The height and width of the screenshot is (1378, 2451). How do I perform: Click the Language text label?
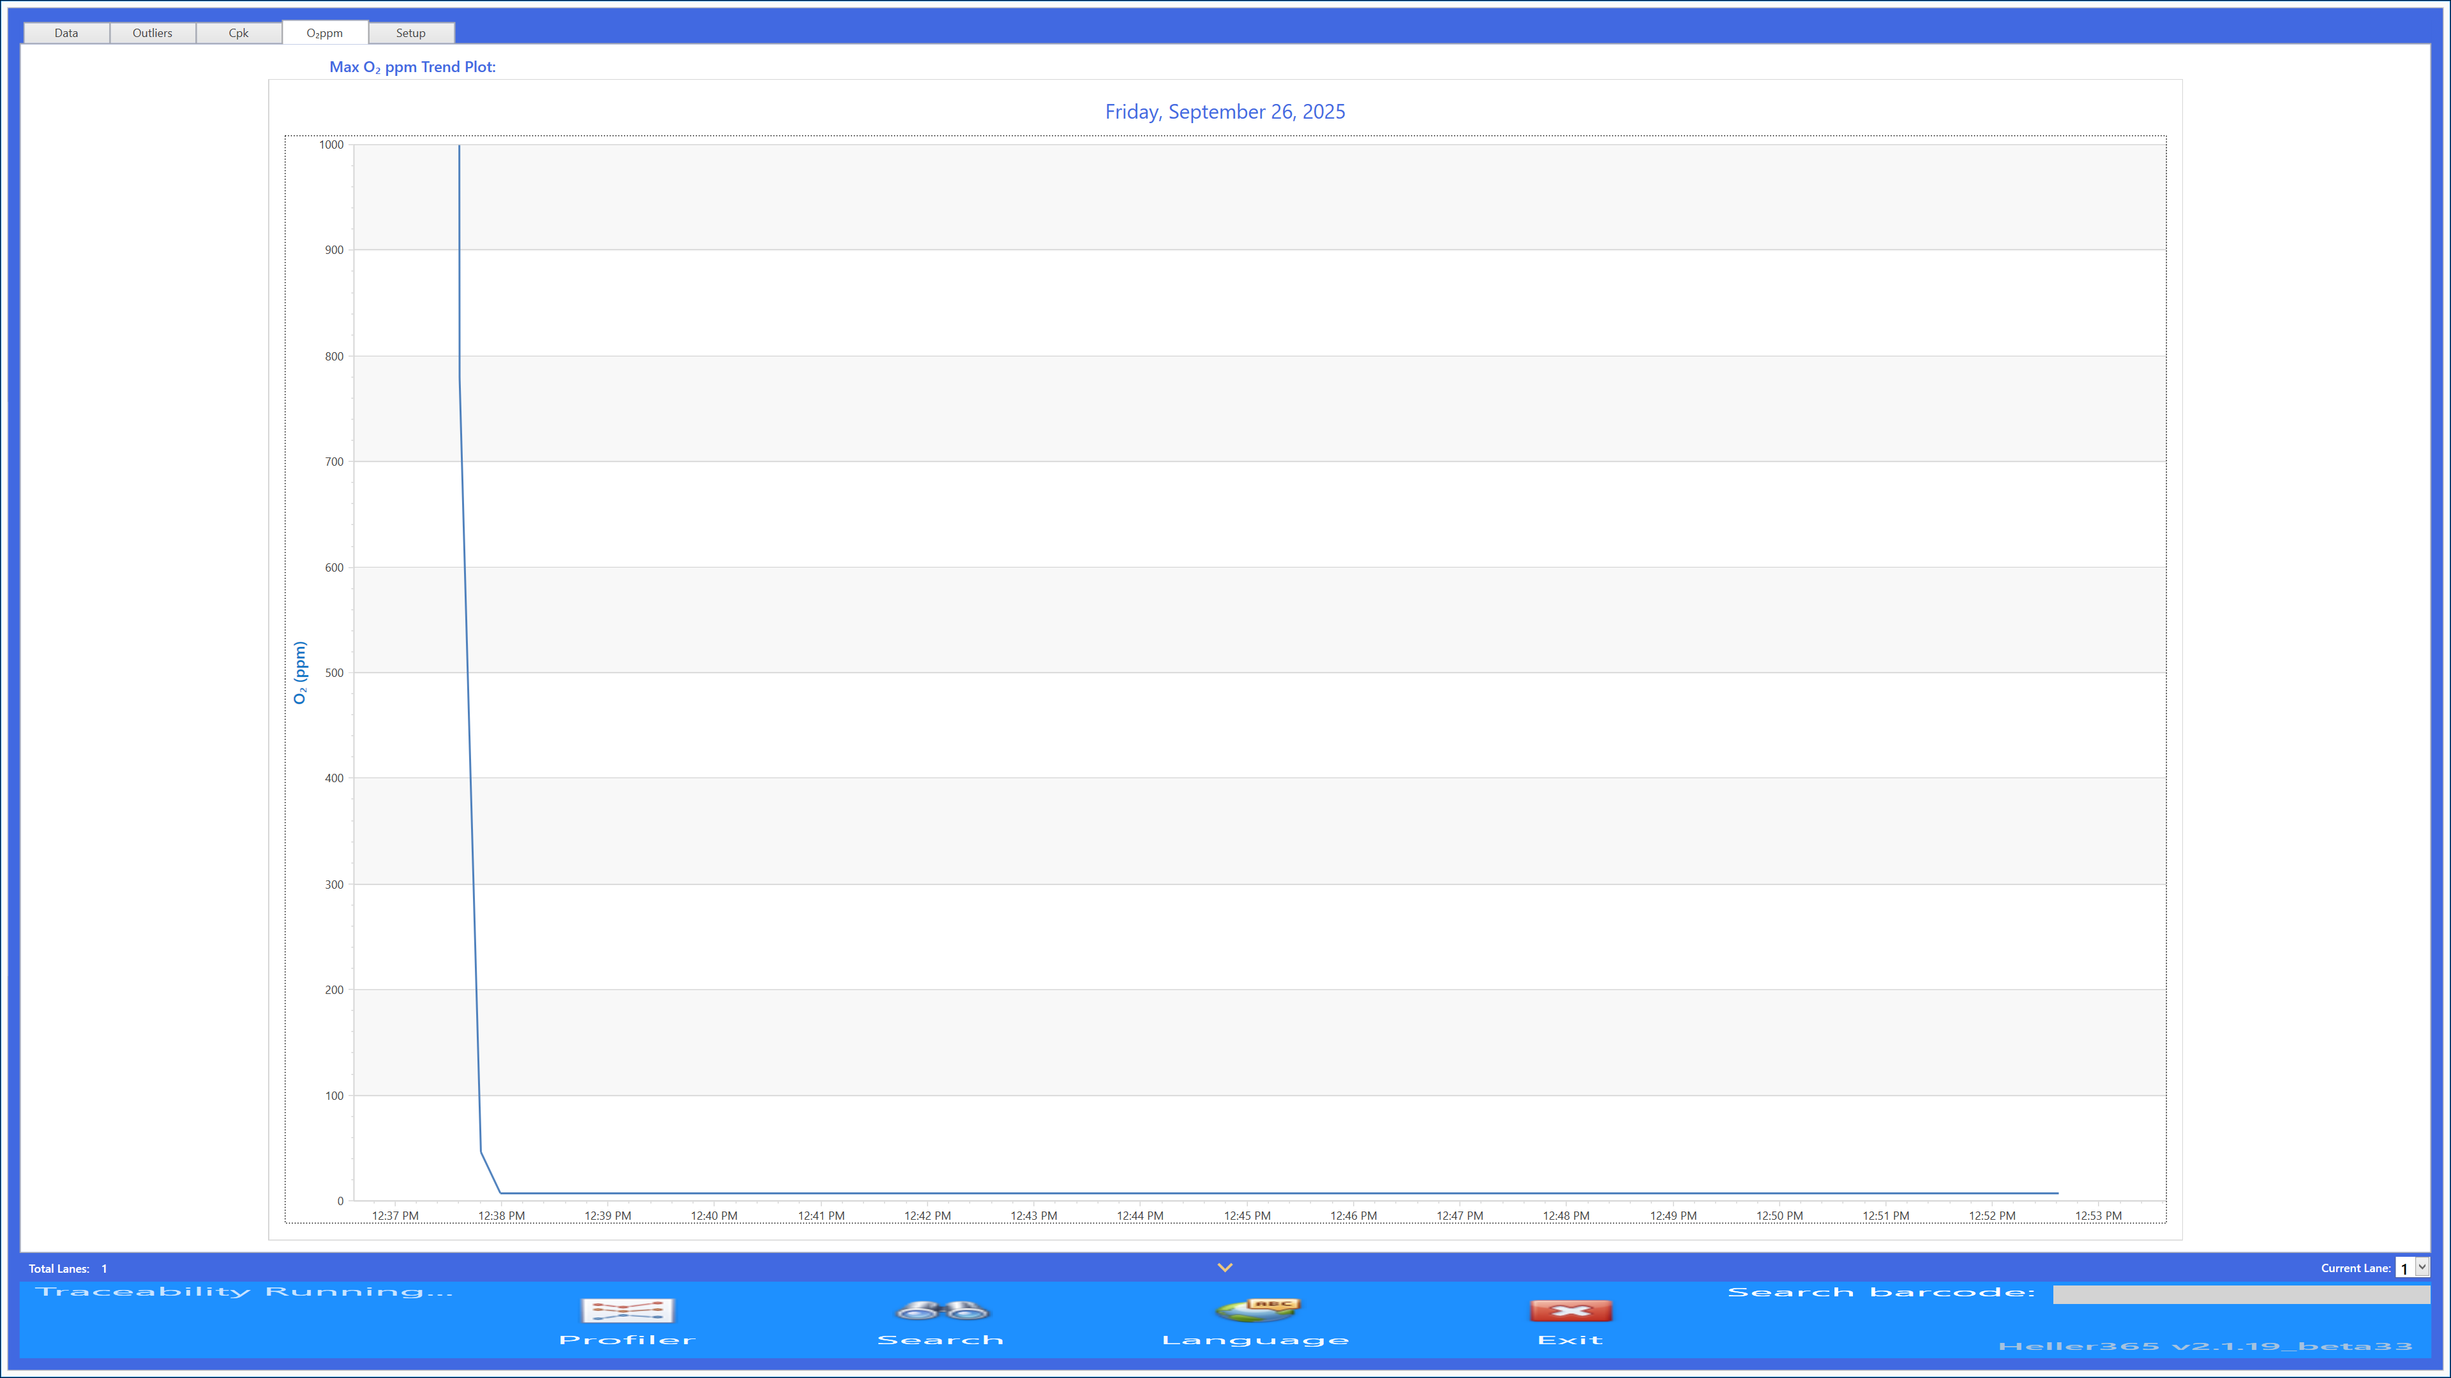click(x=1256, y=1340)
